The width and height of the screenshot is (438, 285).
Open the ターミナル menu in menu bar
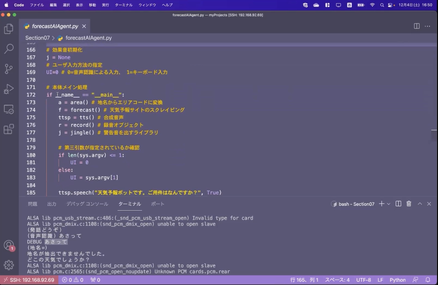point(123,5)
